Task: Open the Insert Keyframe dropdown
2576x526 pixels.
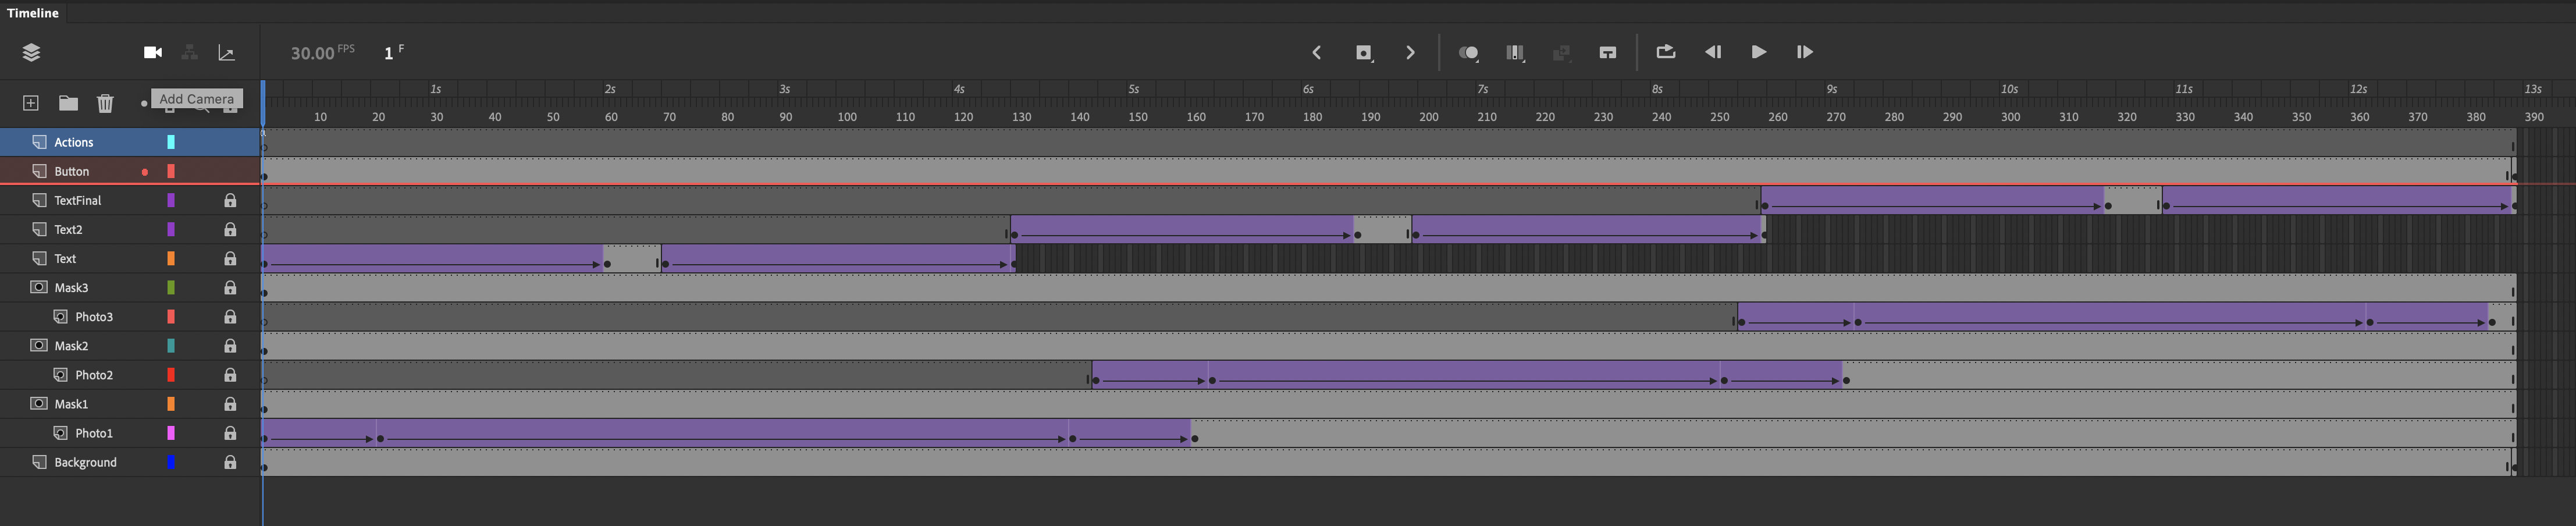Action: (1364, 53)
